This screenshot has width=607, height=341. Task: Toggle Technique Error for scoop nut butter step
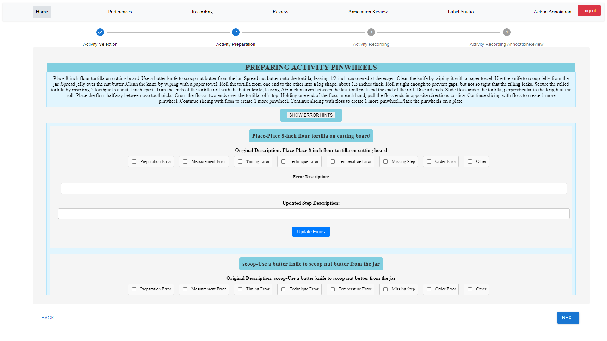[x=284, y=289]
